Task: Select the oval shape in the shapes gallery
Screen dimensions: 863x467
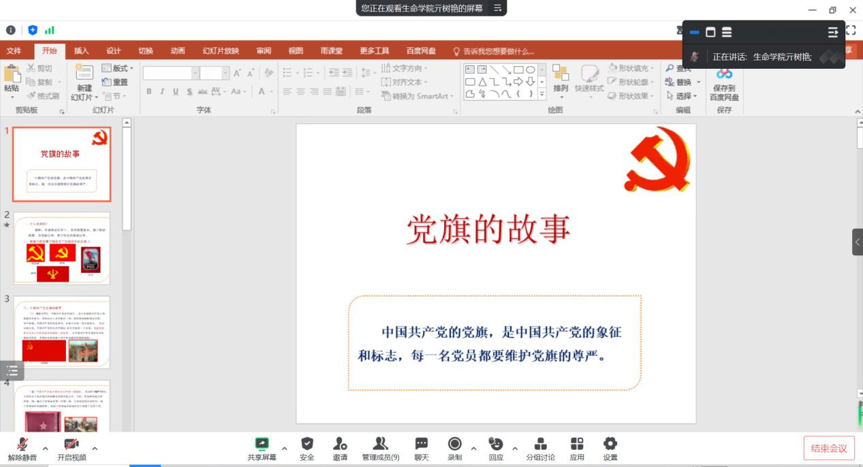Action: (530, 69)
